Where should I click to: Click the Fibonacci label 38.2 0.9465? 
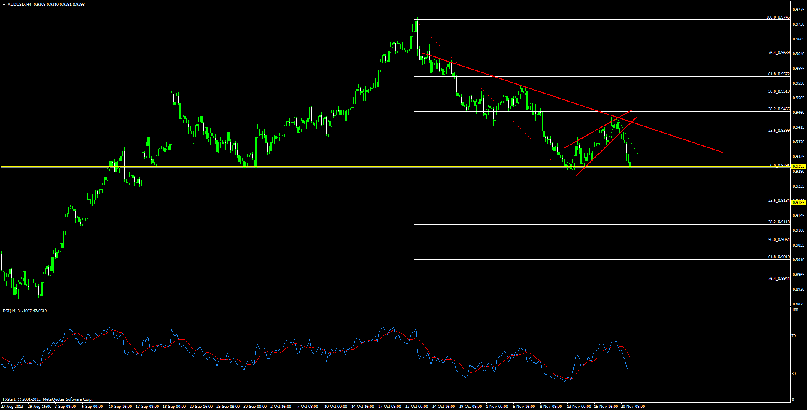(x=779, y=109)
